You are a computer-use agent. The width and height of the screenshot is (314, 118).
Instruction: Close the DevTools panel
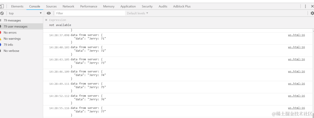coord(312,6)
